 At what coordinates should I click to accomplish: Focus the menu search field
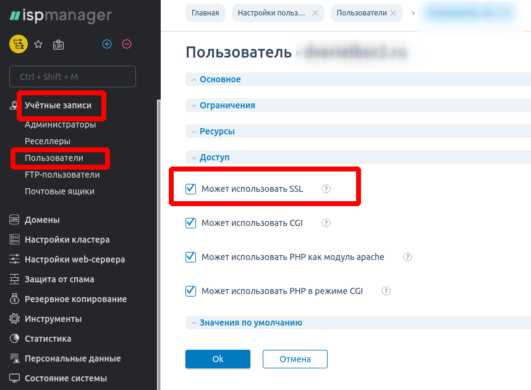72,77
